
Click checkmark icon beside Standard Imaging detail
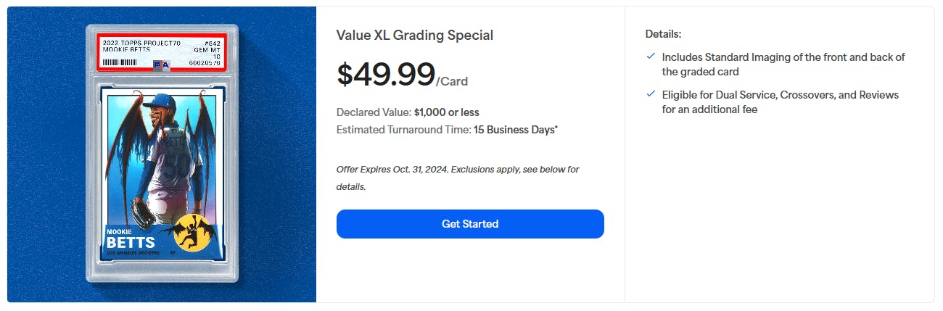651,57
